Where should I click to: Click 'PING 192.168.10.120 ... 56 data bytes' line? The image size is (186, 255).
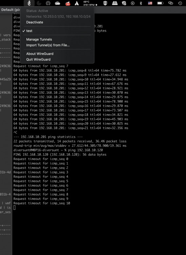(60, 154)
